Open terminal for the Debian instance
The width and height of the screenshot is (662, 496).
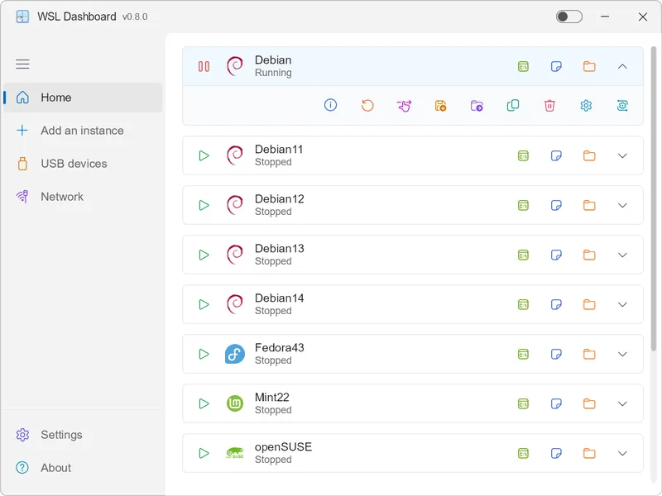[x=523, y=67]
